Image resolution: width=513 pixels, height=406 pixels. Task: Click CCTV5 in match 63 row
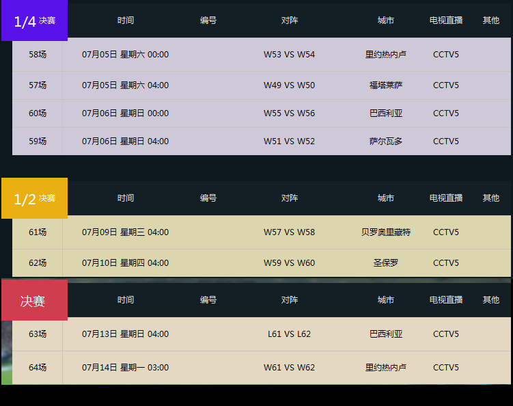(x=446, y=334)
